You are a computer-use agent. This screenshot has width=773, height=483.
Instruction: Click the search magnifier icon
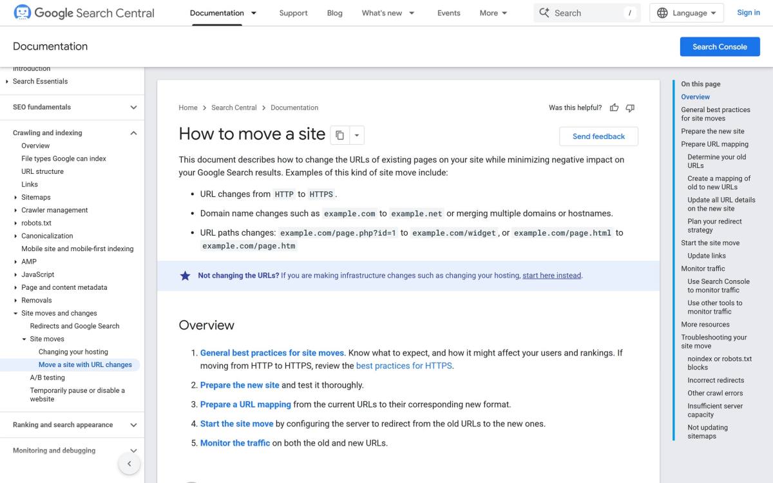544,13
